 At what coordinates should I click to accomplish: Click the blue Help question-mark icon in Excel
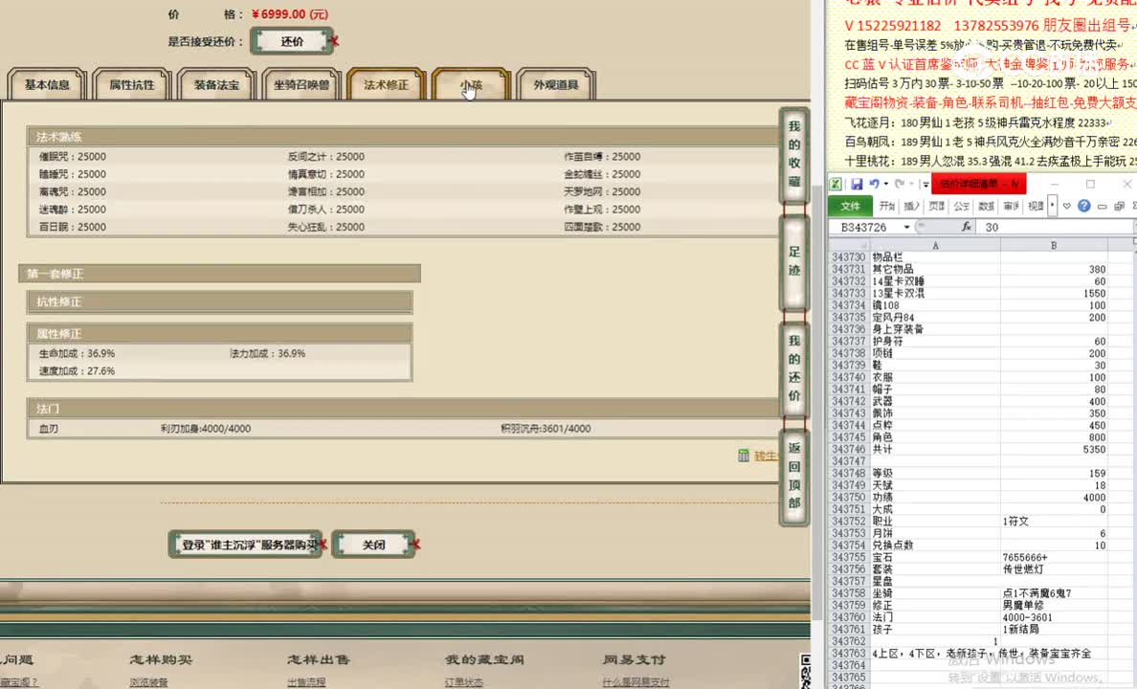[1084, 206]
